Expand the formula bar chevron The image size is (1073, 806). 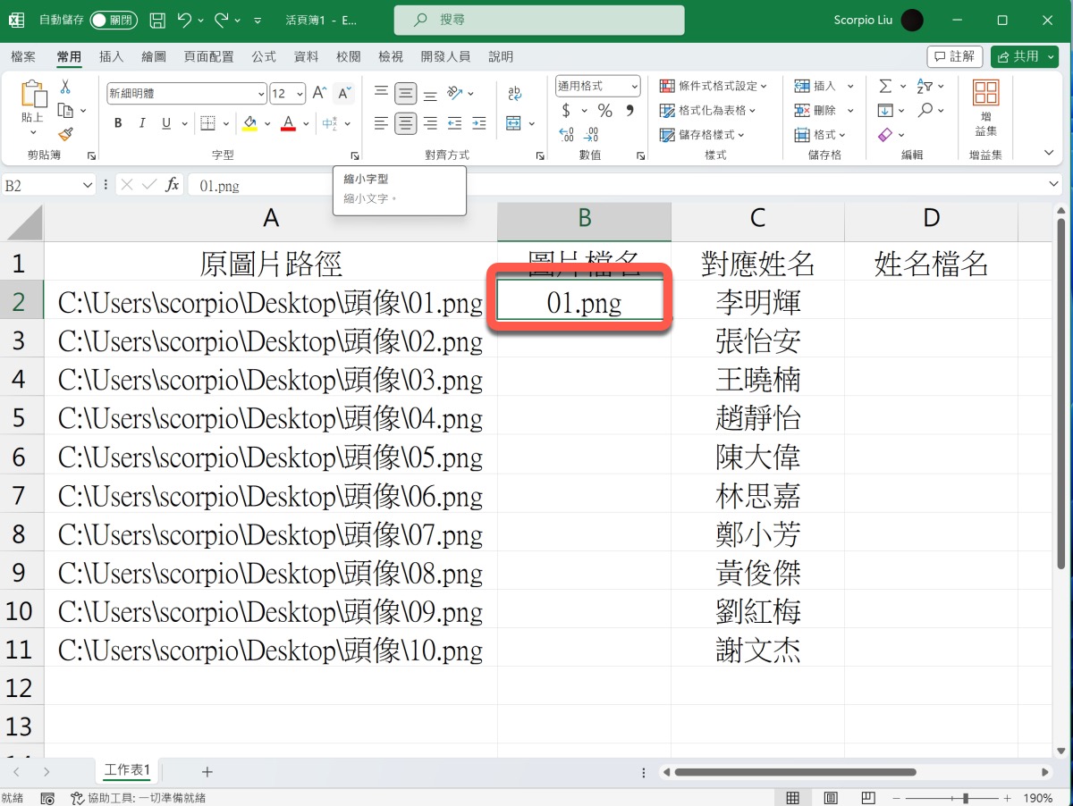point(1054,184)
